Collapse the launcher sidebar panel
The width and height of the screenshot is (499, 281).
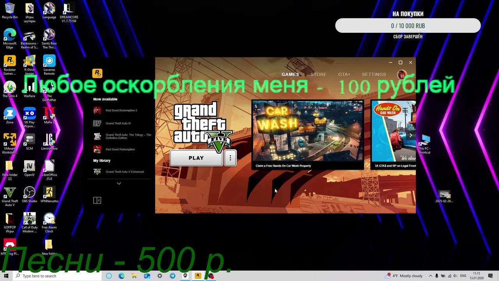pos(97,200)
